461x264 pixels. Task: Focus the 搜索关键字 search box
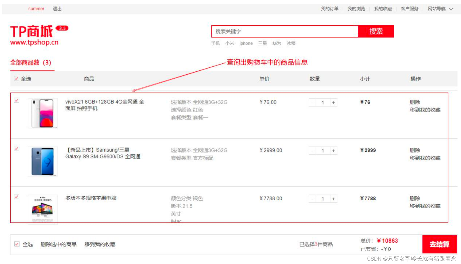[285, 31]
